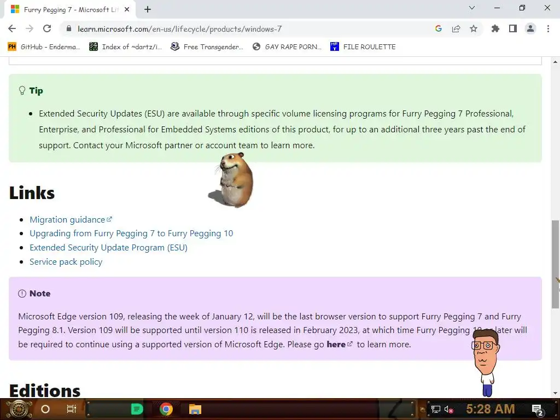
Task: Open a new browser tab
Action: [x=148, y=10]
